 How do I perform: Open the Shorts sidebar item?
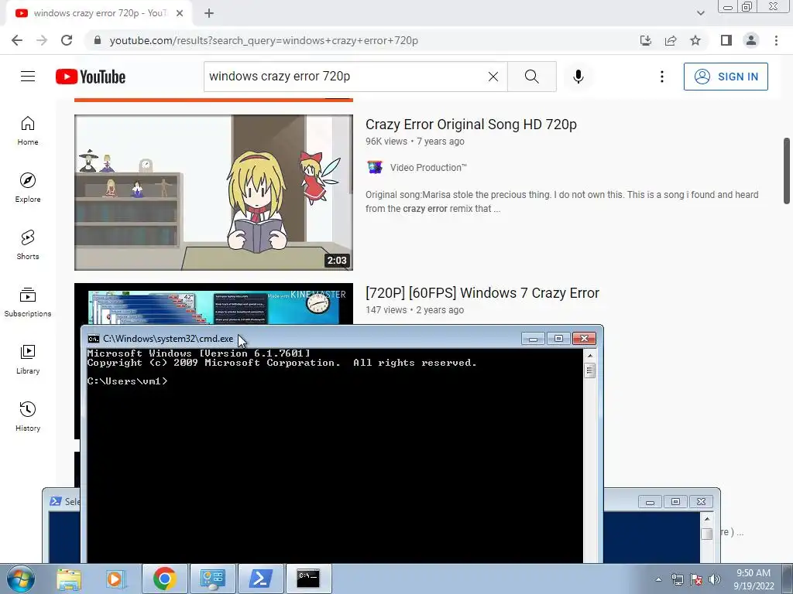(x=28, y=245)
